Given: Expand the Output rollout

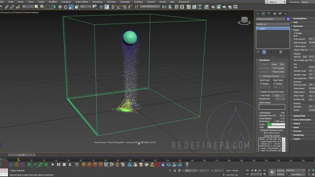Looking at the screenshot, I should 296,123.
